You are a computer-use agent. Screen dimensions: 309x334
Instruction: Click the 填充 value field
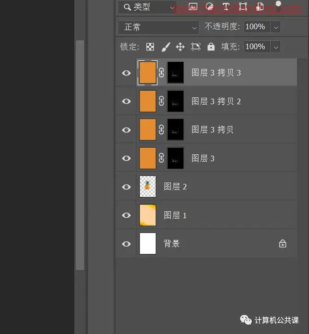[256, 46]
